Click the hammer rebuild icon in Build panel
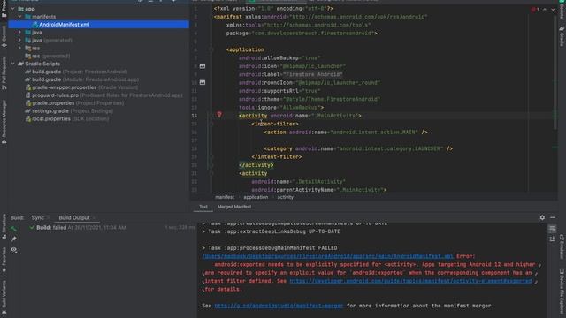This screenshot has height=318, width=566. [14, 228]
